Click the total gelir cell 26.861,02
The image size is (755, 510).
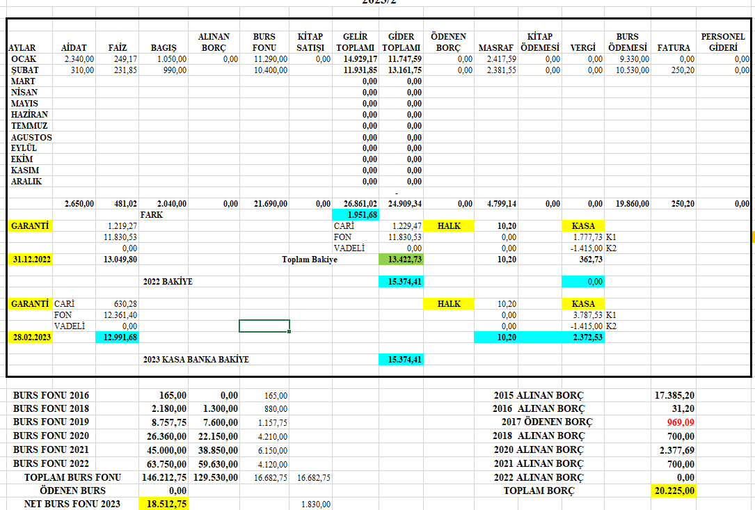click(360, 204)
